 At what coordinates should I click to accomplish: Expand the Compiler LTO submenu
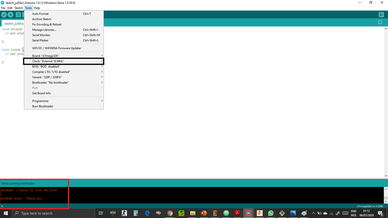[x=64, y=72]
